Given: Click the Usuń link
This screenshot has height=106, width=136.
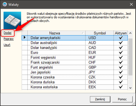Looking at the screenshot, I should point(7,45).
